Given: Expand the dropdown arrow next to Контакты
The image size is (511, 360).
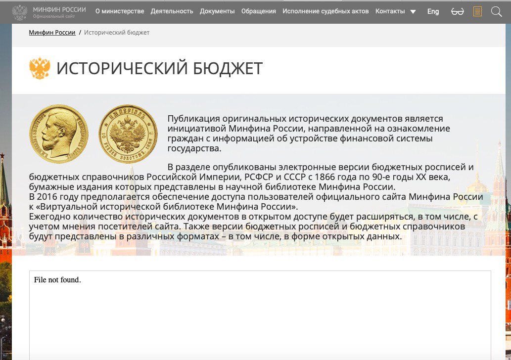Looking at the screenshot, I should [413, 12].
